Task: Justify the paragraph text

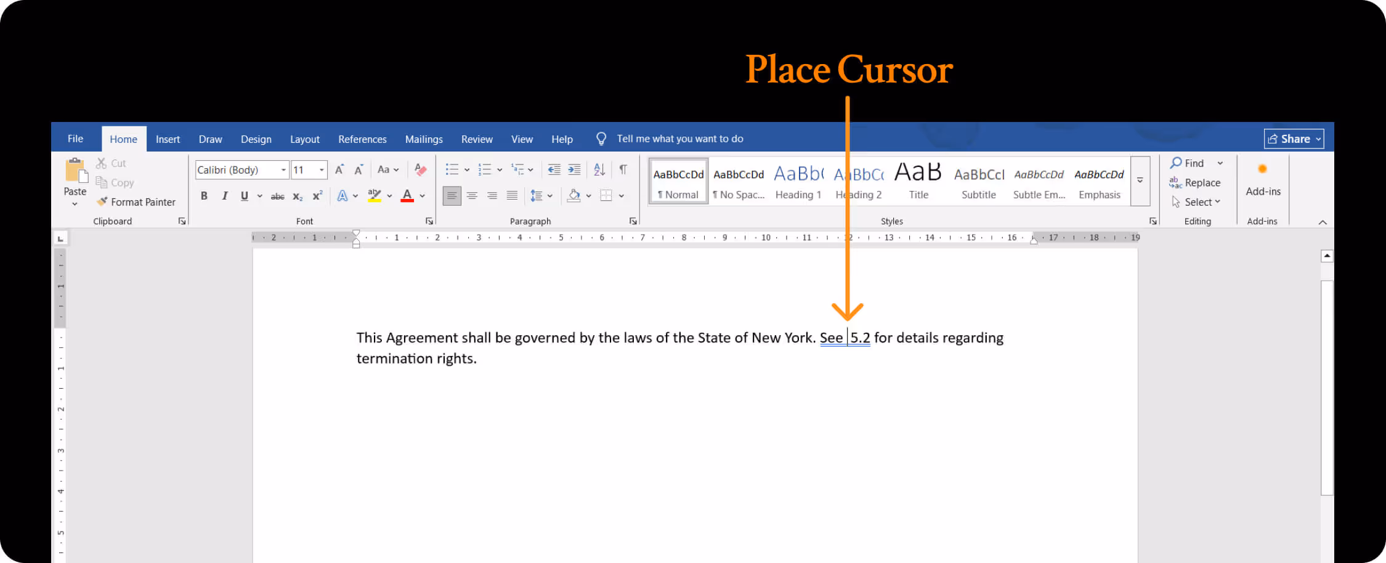Action: click(x=512, y=196)
